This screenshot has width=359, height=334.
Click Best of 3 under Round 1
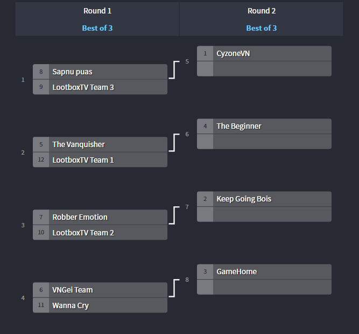(x=97, y=28)
